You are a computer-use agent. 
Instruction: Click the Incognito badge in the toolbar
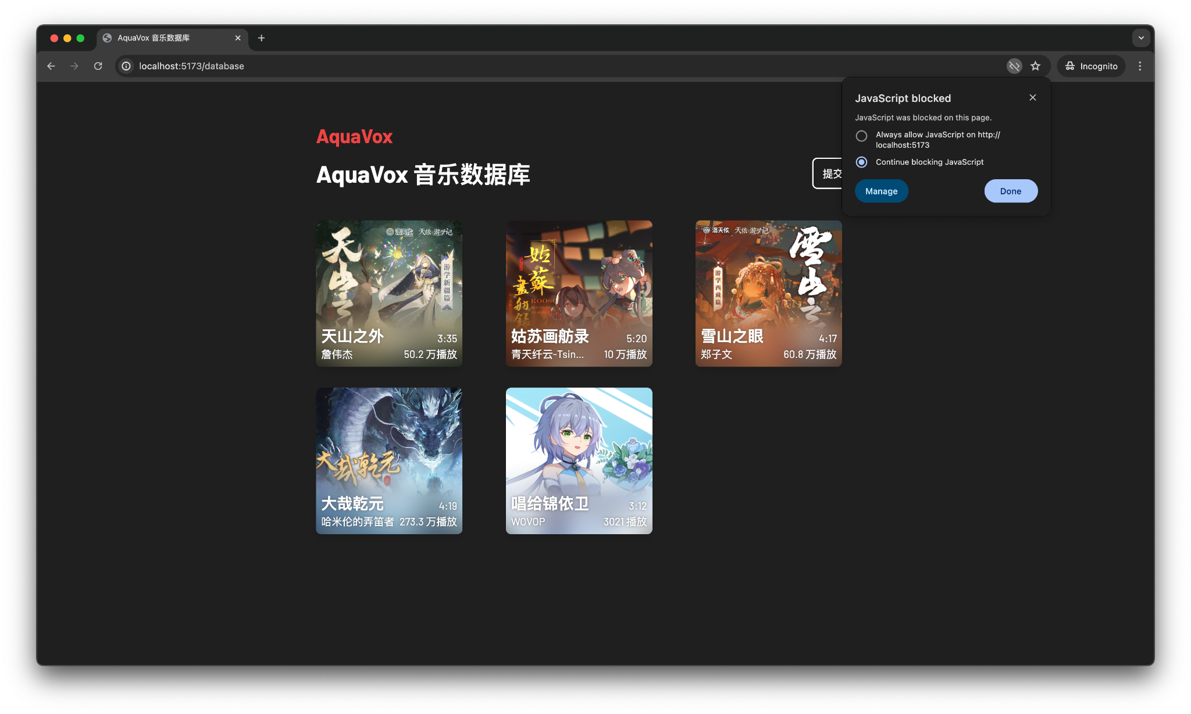pos(1090,66)
